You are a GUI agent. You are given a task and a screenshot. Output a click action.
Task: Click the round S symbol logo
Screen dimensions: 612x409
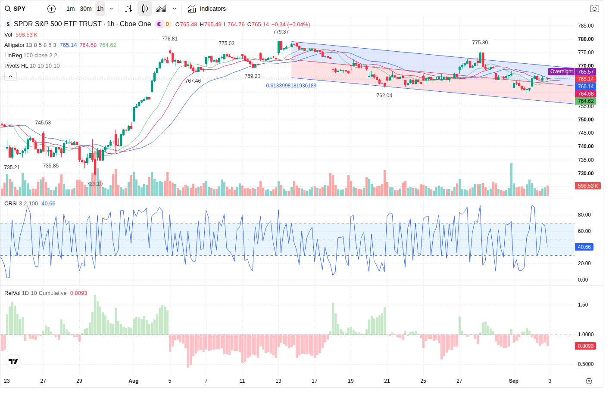8,24
